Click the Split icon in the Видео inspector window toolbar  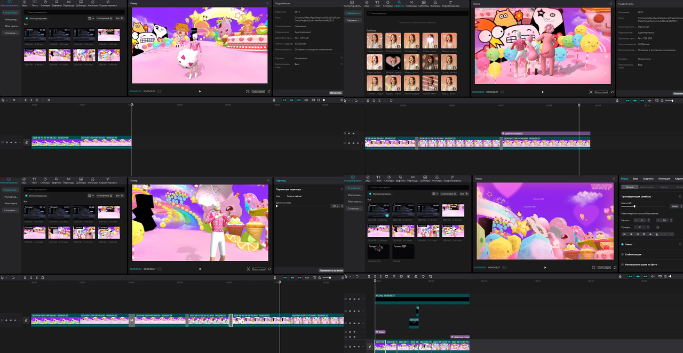(369, 276)
